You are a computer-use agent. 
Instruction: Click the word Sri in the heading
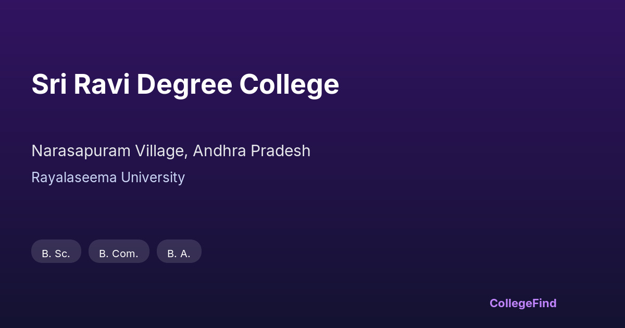click(49, 84)
